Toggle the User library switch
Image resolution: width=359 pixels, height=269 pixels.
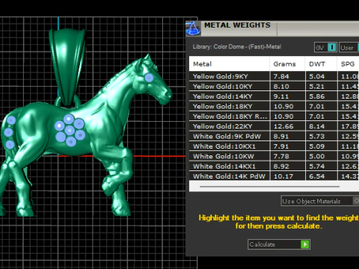(x=349, y=47)
